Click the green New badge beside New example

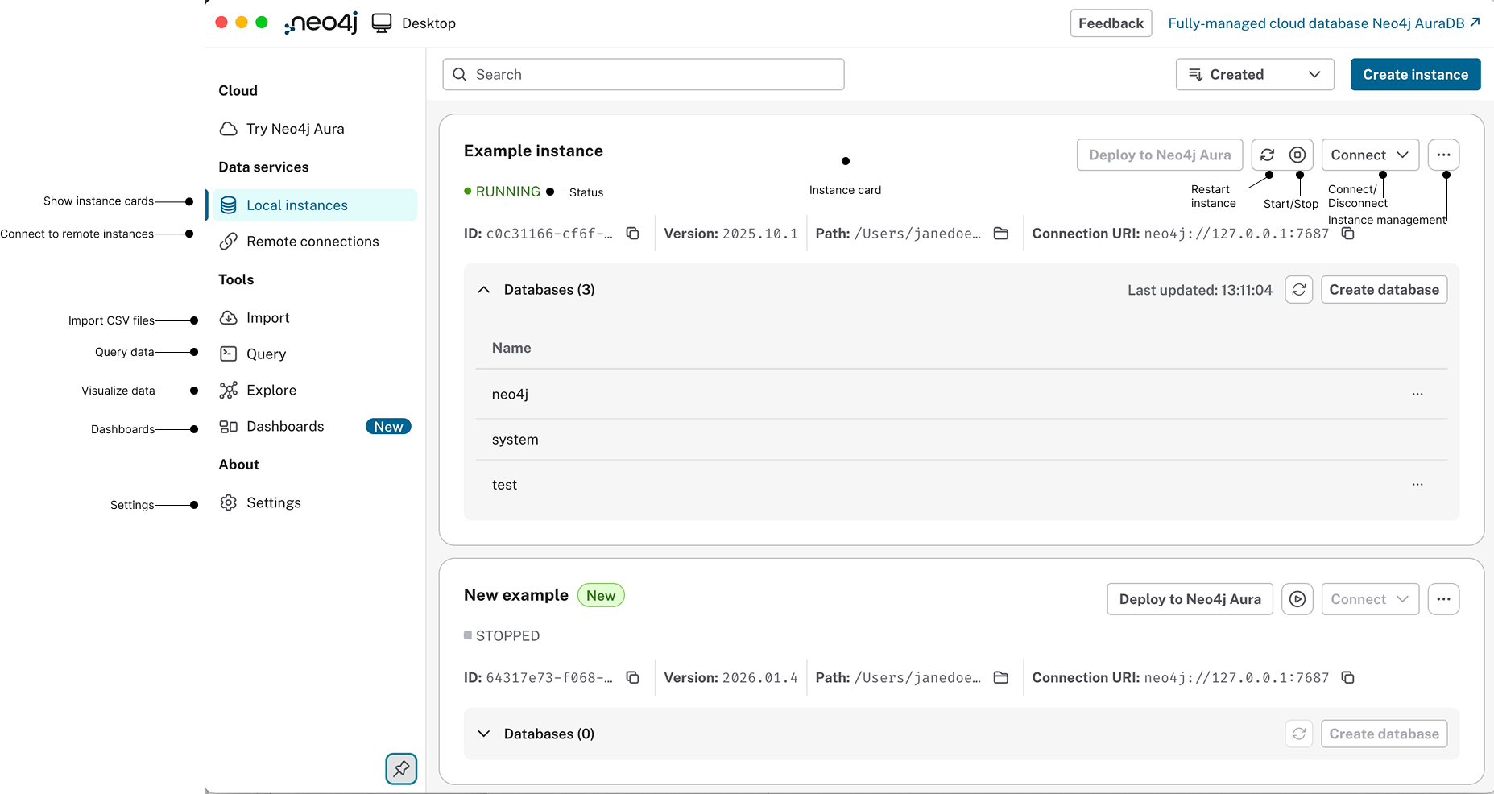pyautogui.click(x=601, y=596)
